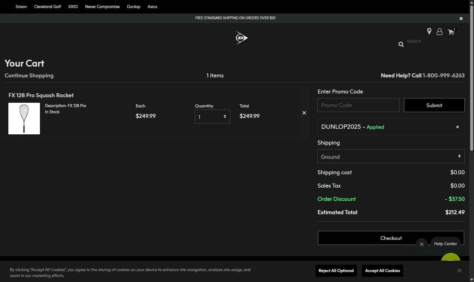Screen dimensions: 474x282
Task: Go to XXIO brand site
Action: [73, 7]
